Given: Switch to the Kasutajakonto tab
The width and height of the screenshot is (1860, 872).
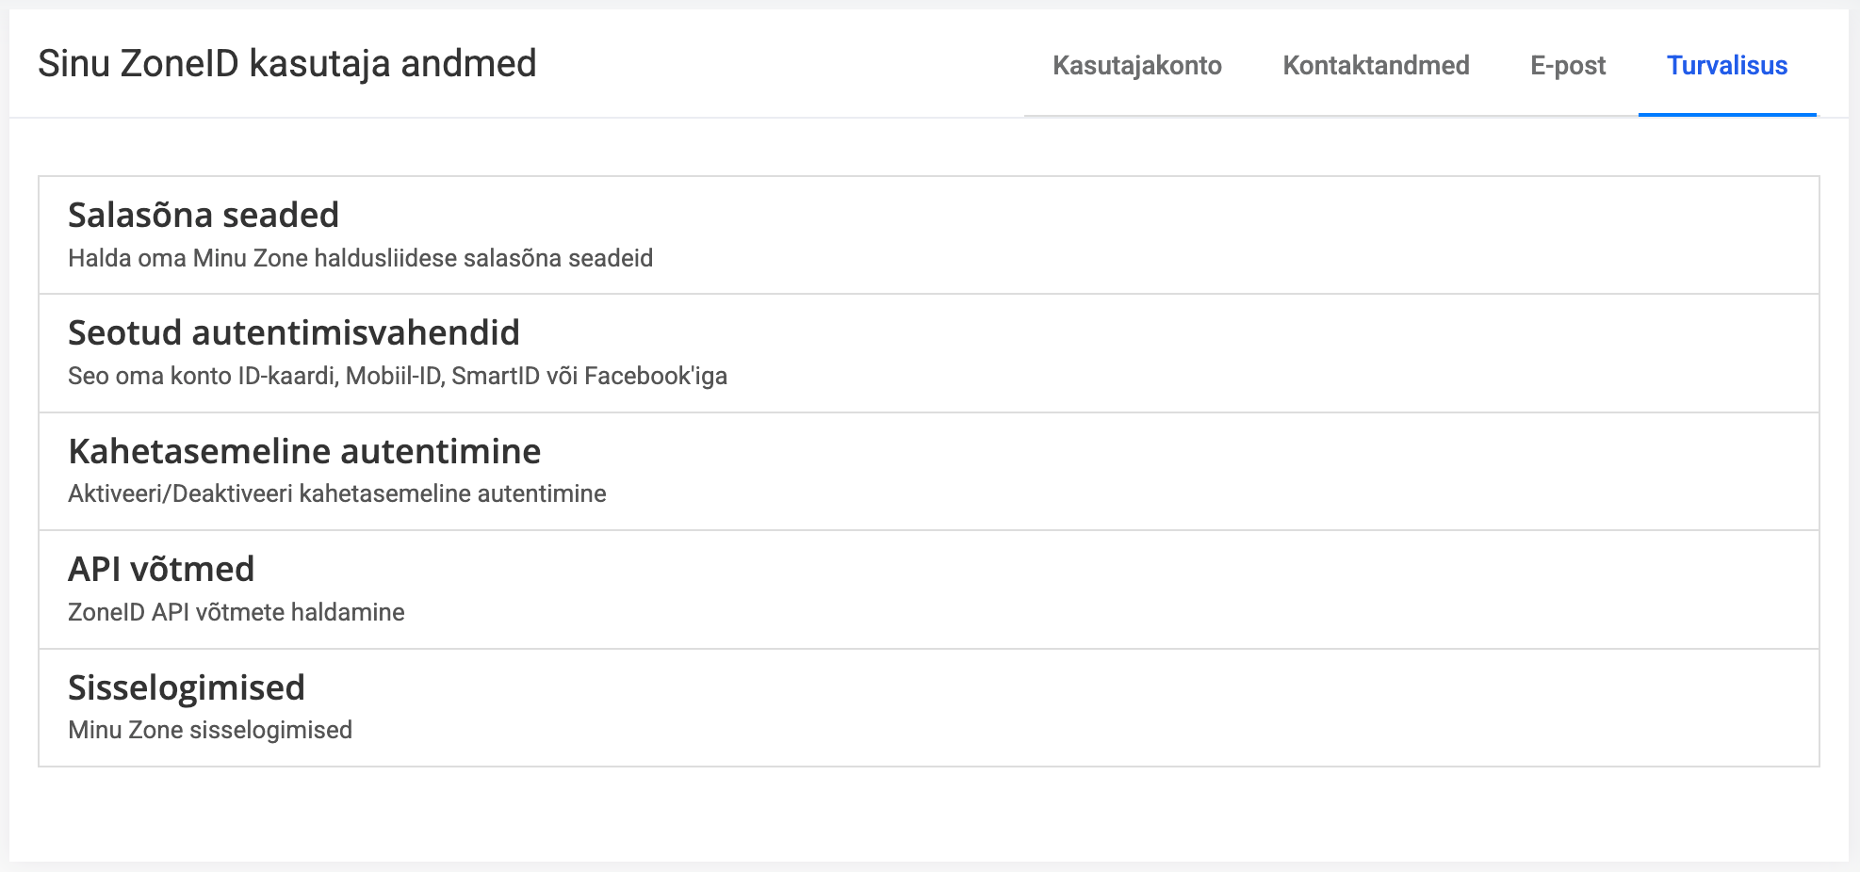Looking at the screenshot, I should coord(1136,66).
